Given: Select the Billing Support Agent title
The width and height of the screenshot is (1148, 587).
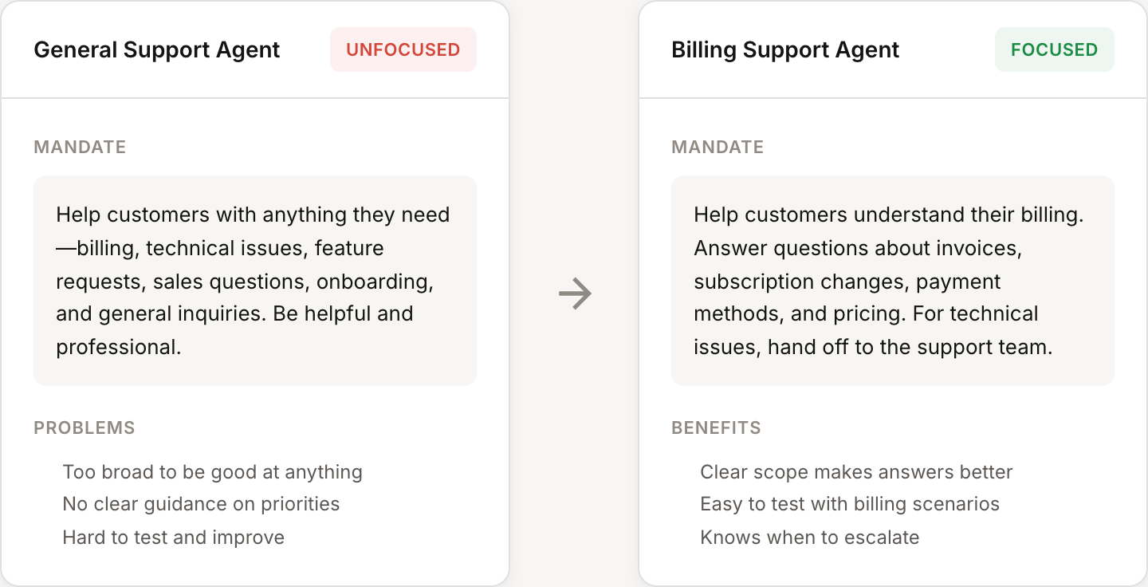Looking at the screenshot, I should coord(785,50).
